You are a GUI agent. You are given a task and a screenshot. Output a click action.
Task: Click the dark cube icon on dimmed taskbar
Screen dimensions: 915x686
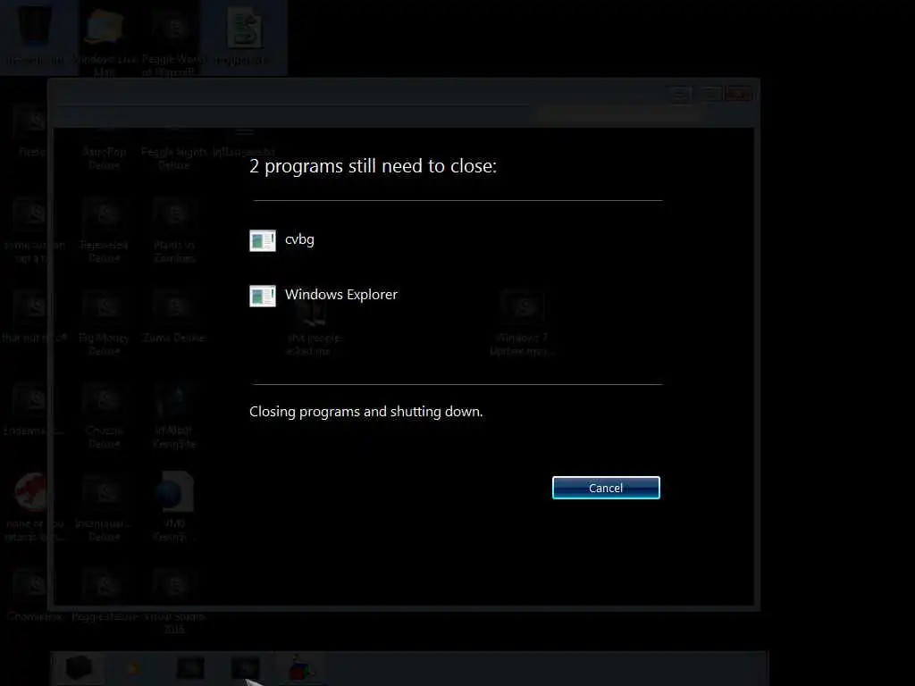79,668
